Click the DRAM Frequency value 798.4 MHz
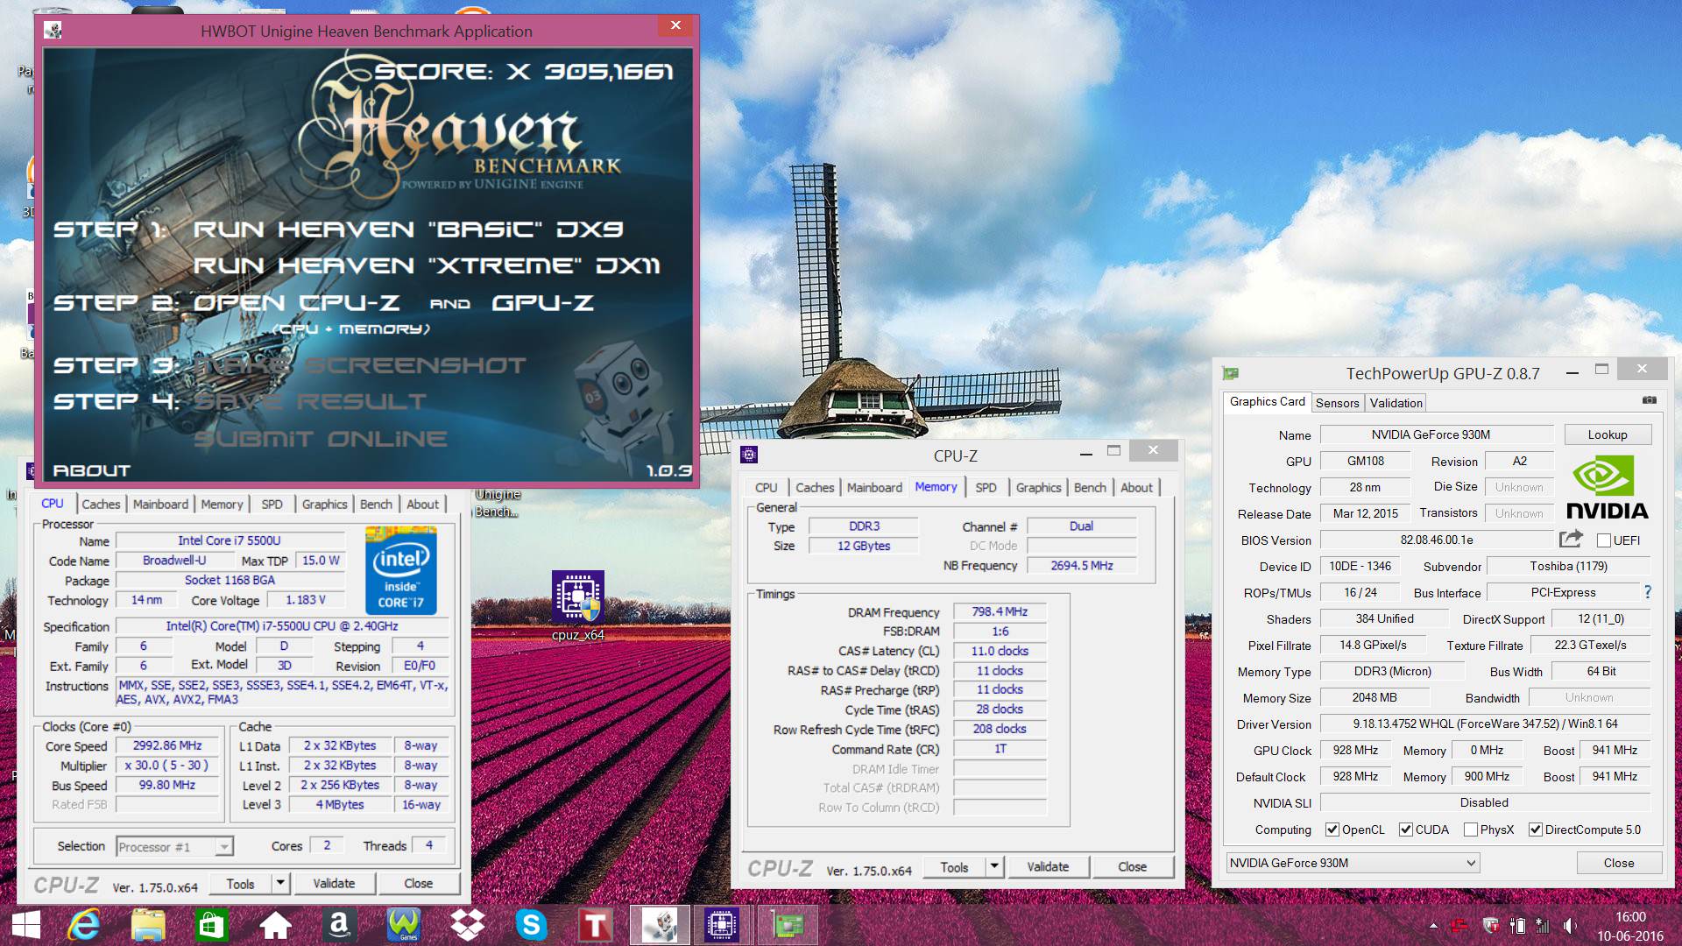The width and height of the screenshot is (1682, 946). pyautogui.click(x=1000, y=611)
